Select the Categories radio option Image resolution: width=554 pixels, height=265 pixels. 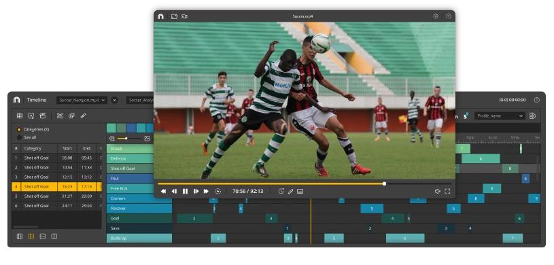click(19, 130)
